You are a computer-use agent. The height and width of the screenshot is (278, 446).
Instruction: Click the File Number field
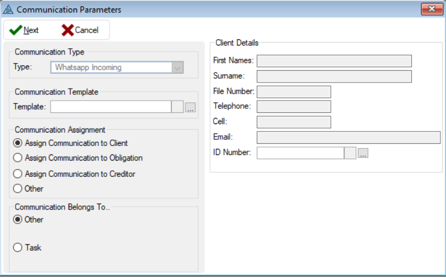293,92
